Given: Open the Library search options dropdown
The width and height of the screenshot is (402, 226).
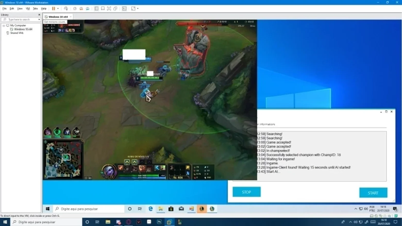Looking at the screenshot, I should 39,20.
